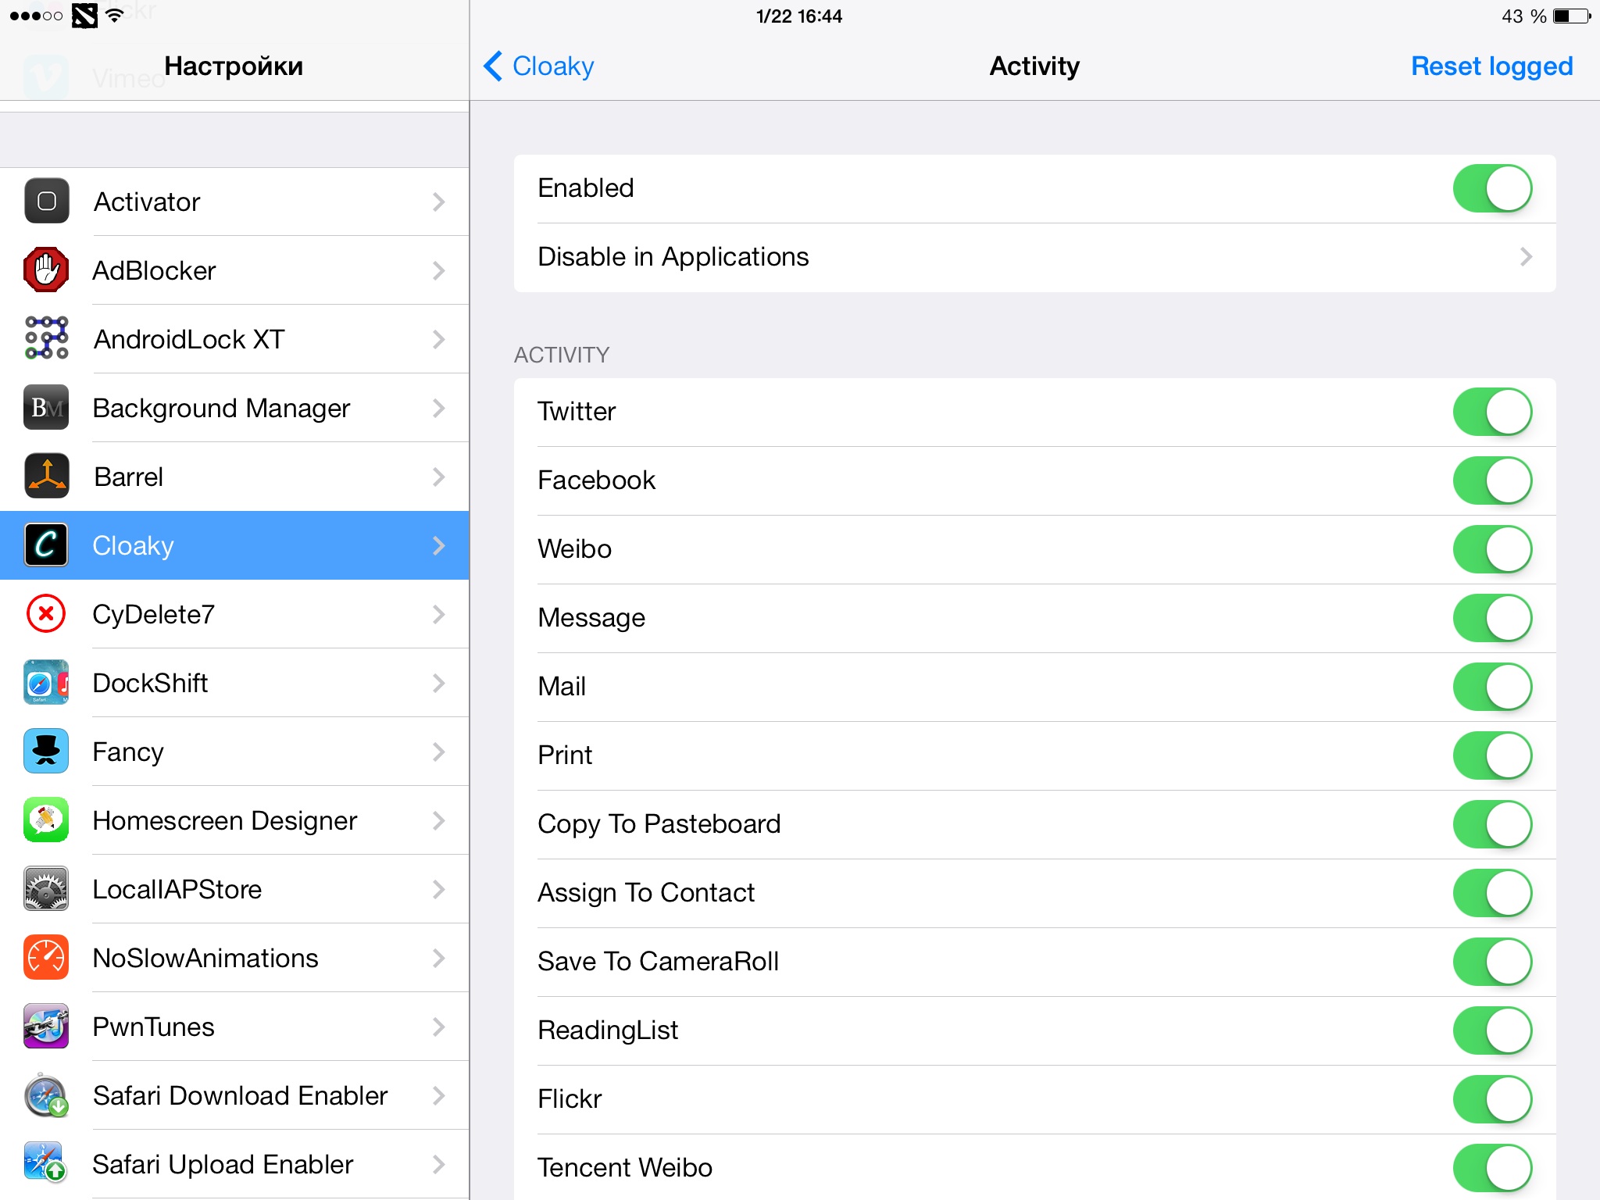Open Disable in Applications
Image resolution: width=1600 pixels, height=1200 pixels.
pos(1034,257)
